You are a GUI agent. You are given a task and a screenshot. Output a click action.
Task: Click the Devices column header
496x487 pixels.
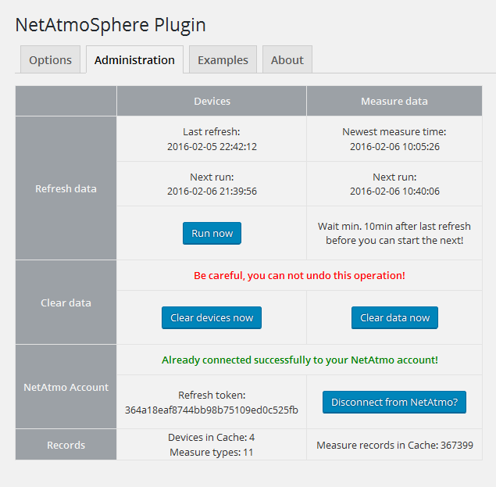tap(212, 101)
